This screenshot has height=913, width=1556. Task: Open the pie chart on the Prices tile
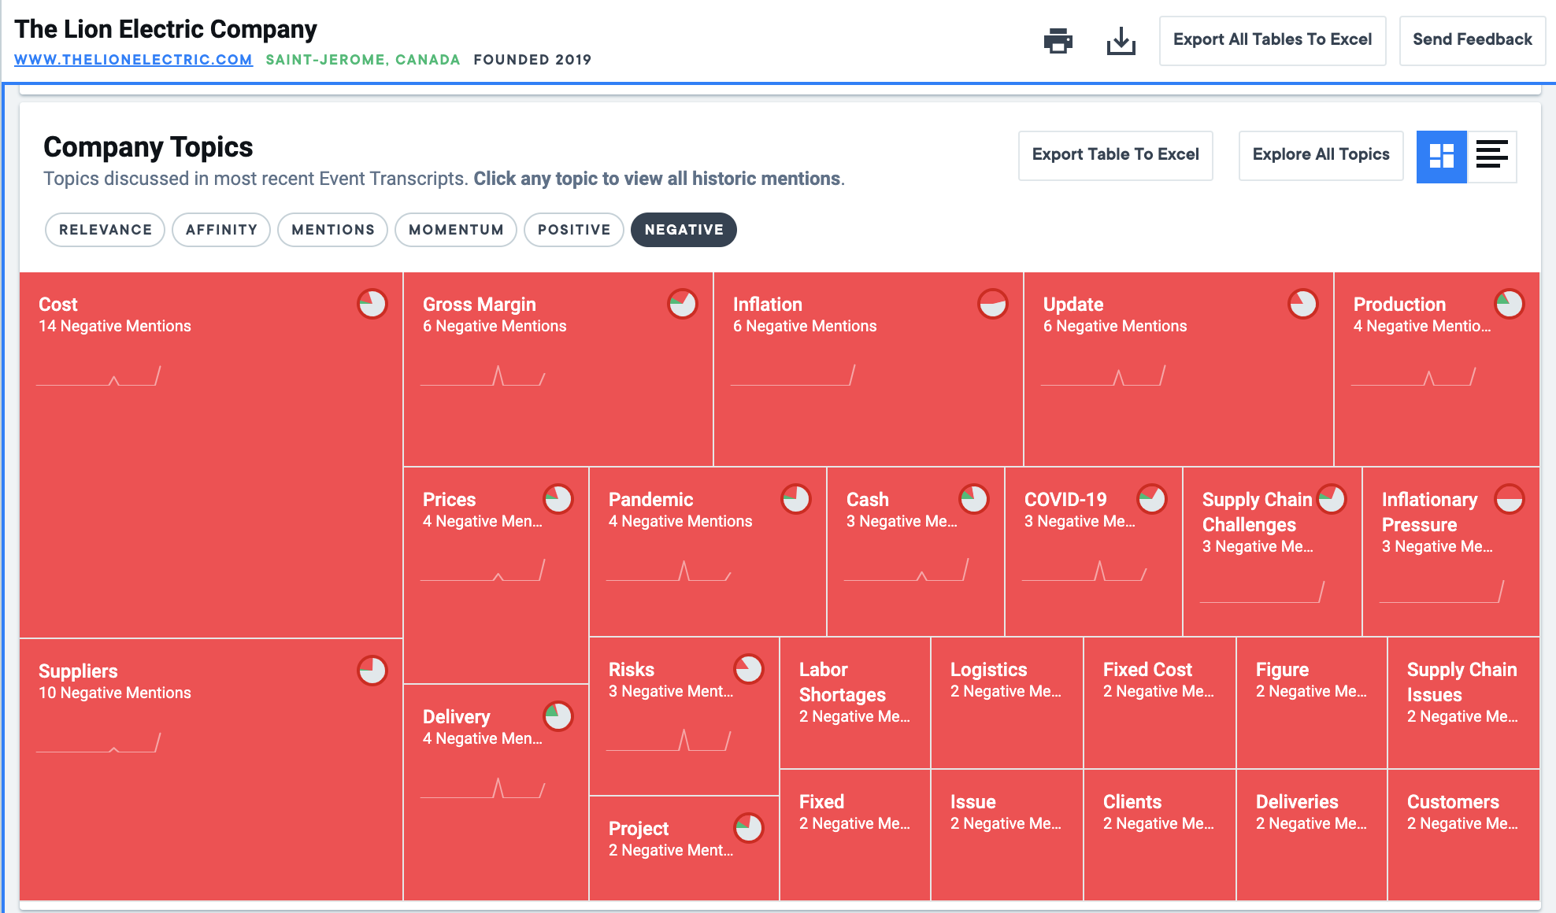coord(558,498)
